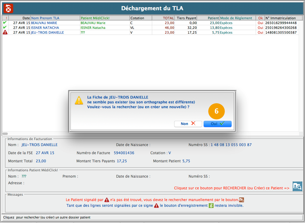Image resolution: width=305 pixels, height=223 pixels.
Task: Click the N° Immatriculation column header
Action: (x=281, y=18)
